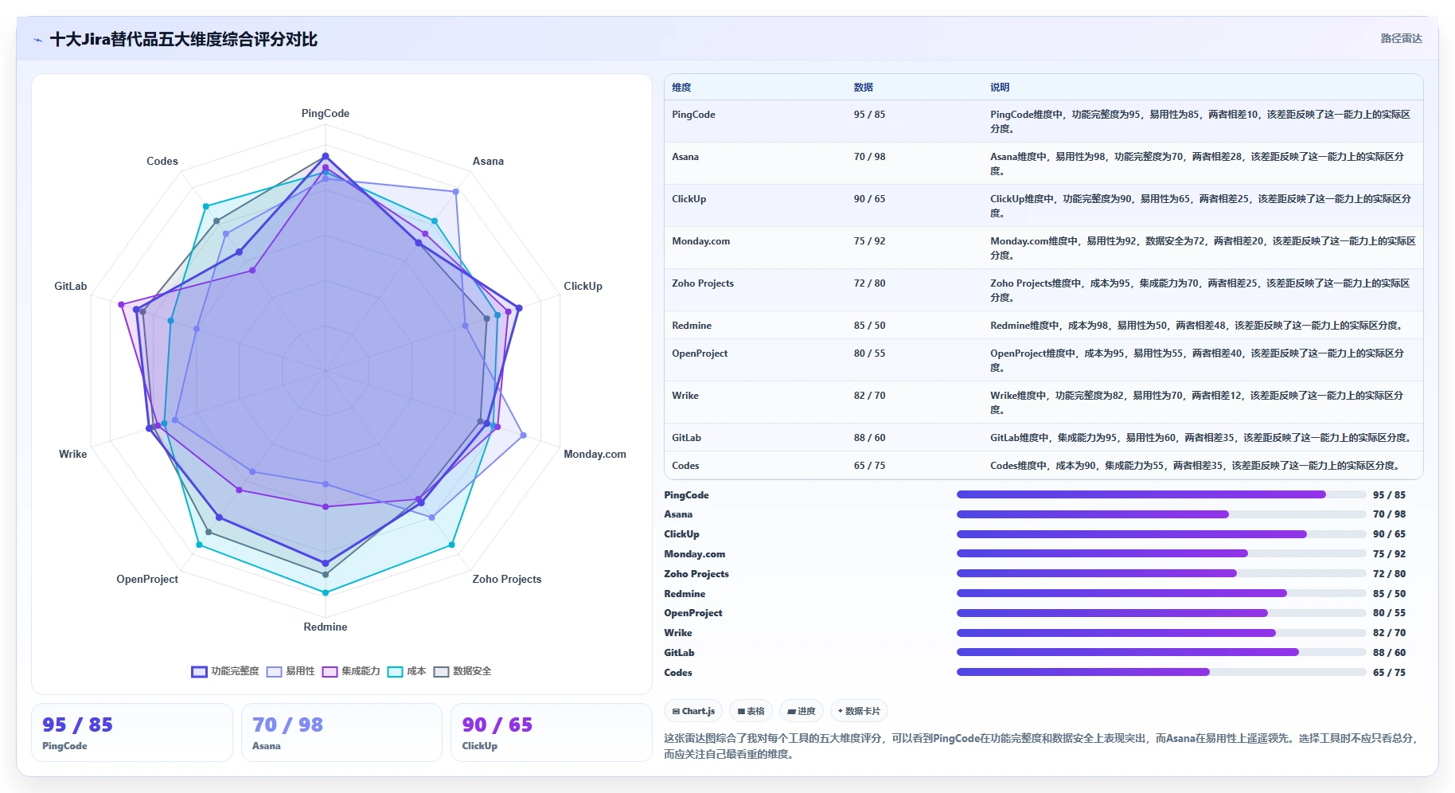Click the Codes radar axis label
Viewport: 1455px width, 793px height.
(162, 162)
